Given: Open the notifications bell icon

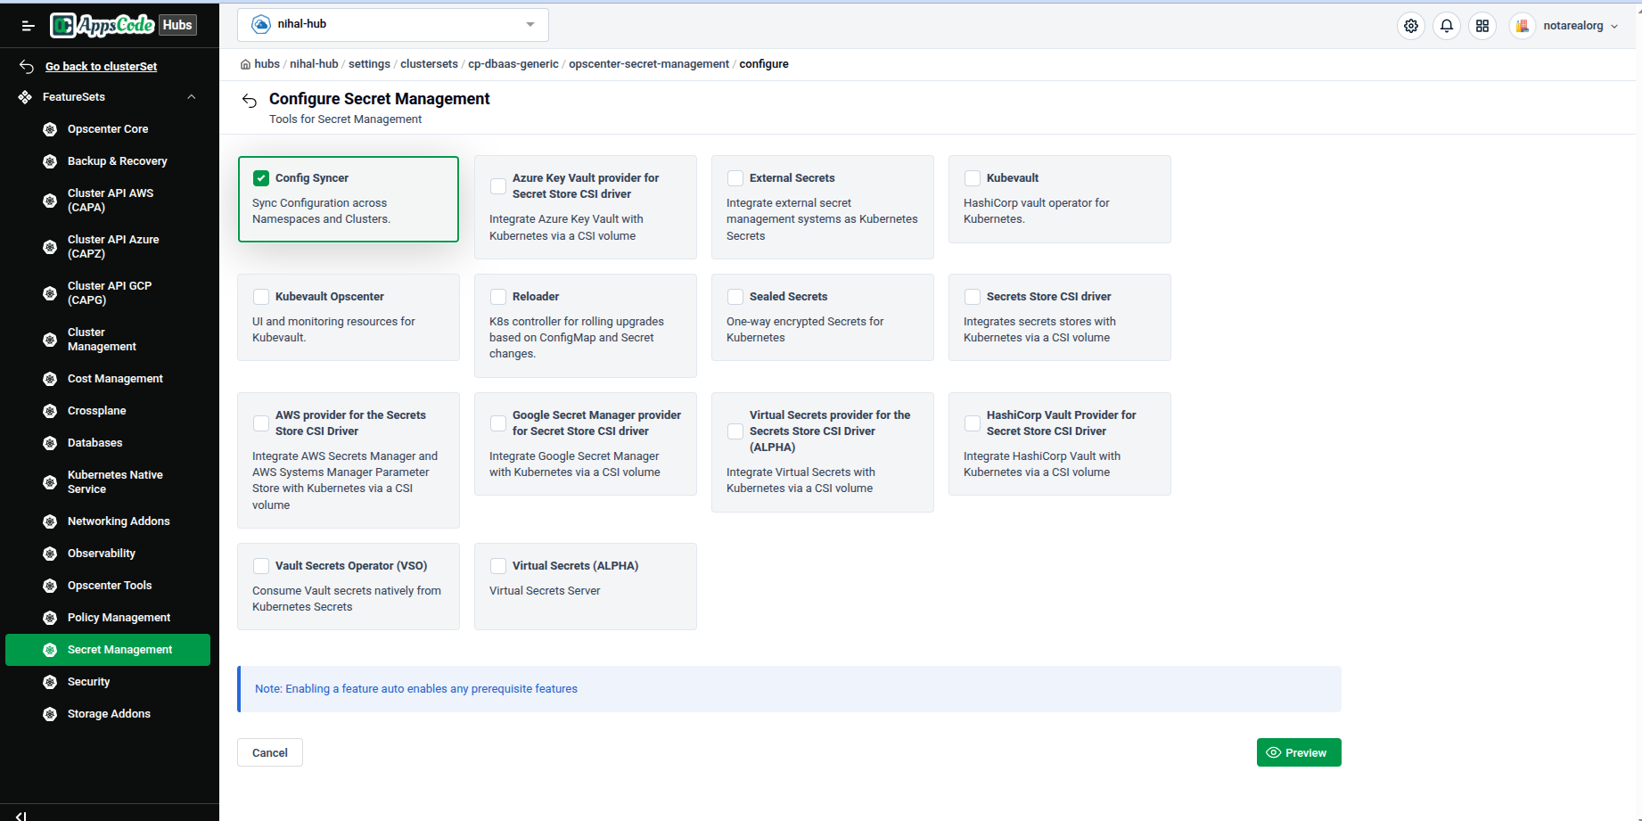Looking at the screenshot, I should [x=1447, y=26].
